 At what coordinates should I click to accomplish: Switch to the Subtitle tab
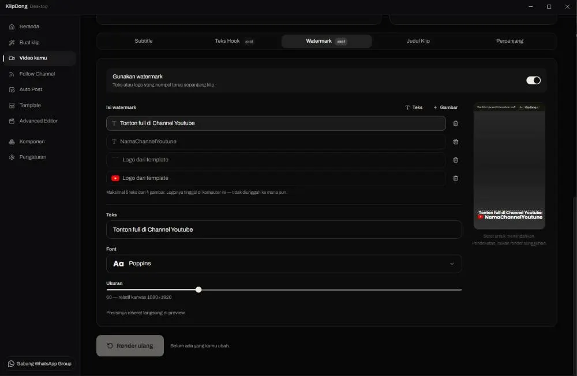coord(144,41)
